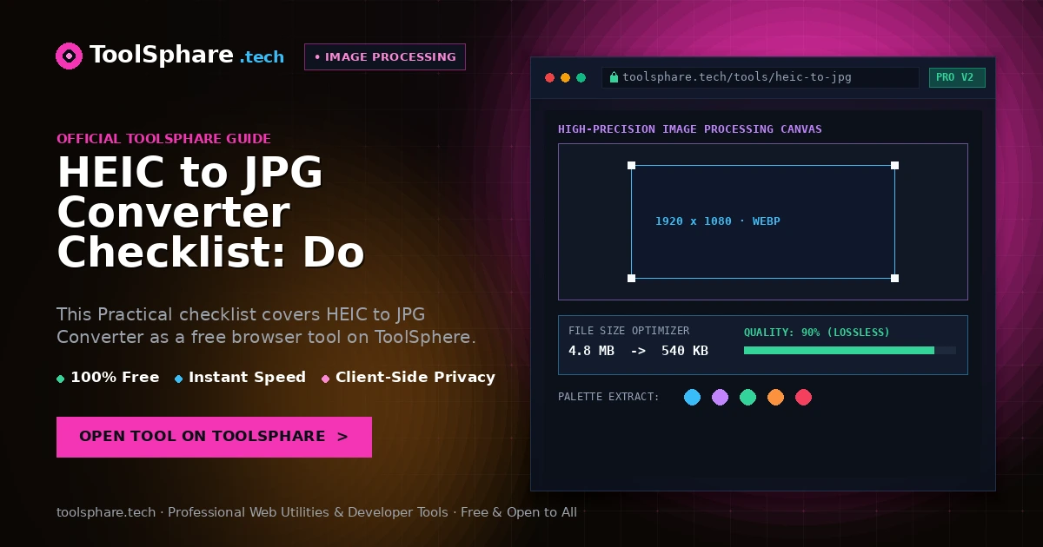Click the Client-Side Privacy feature text
The width and height of the screenshot is (1043, 547).
[415, 377]
